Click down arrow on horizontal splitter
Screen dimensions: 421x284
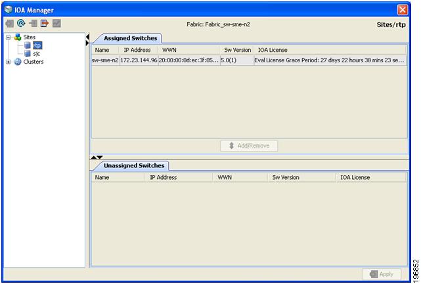tap(100, 157)
